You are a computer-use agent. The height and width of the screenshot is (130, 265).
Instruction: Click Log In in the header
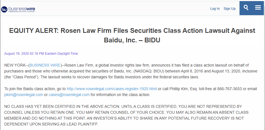click(215, 9)
